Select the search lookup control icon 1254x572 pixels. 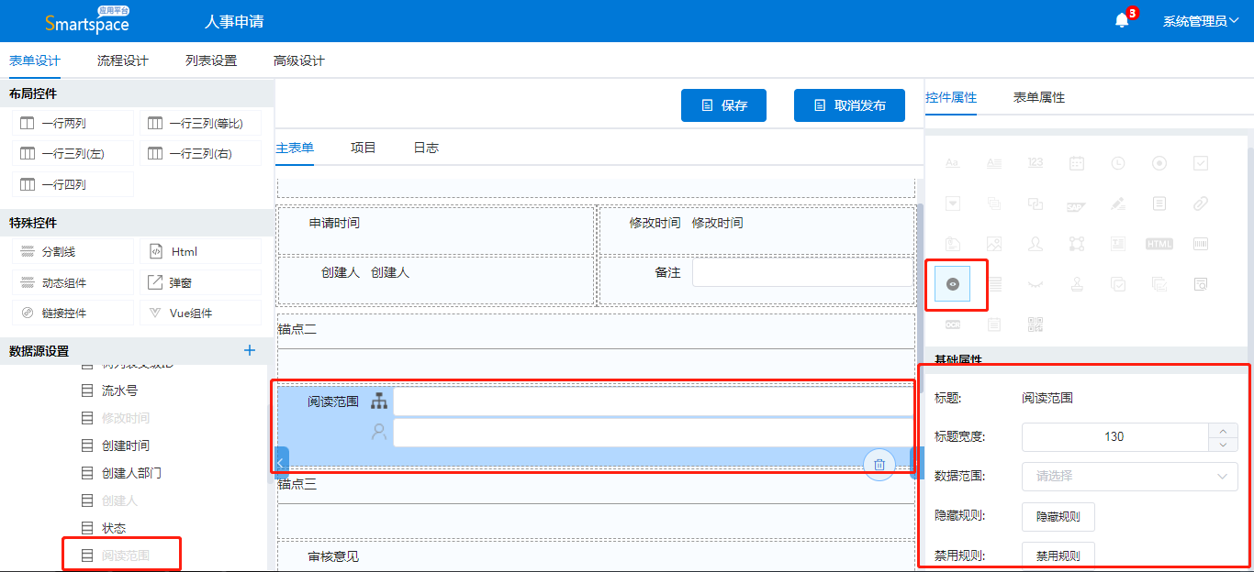tap(1201, 284)
